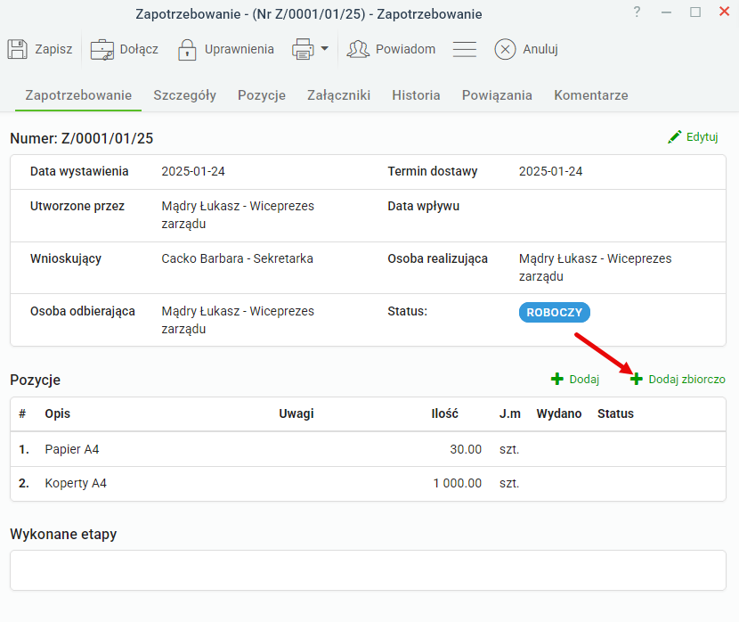Click the Status column header
Viewport: 739px width, 622px height.
click(x=615, y=413)
